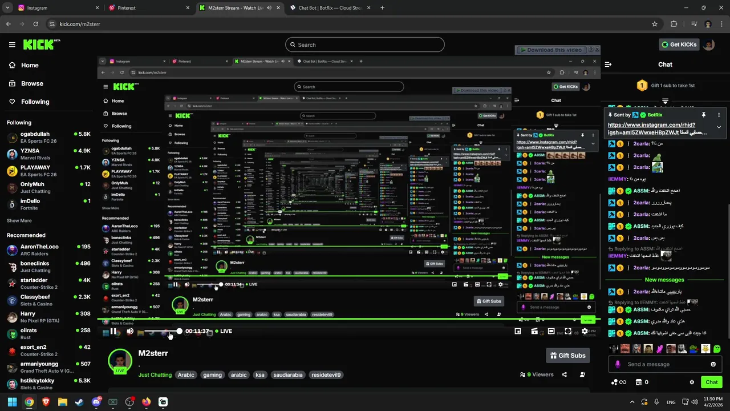Open pinned message options menu
Viewport: 730px width, 411px height.
(x=719, y=115)
